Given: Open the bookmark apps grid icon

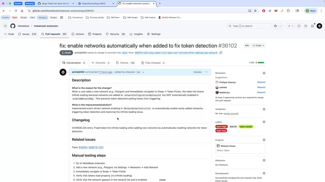Looking at the screenshot, I should click(x=61, y=17).
